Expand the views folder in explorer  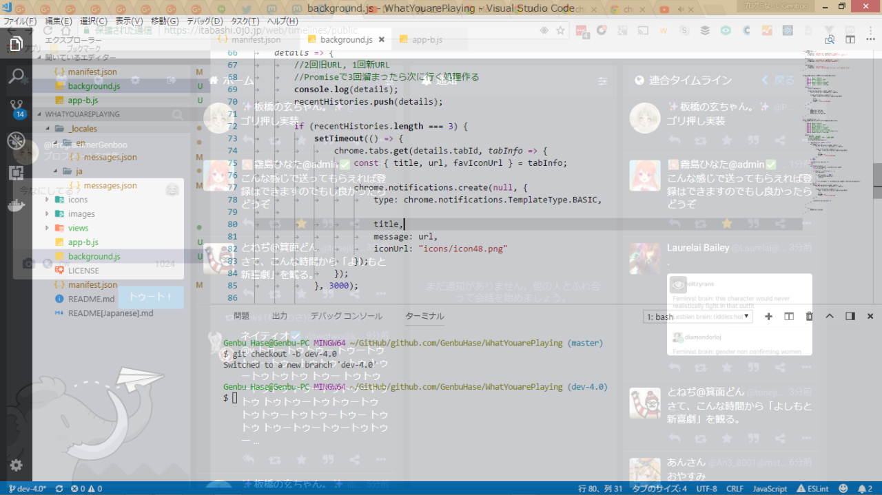(x=78, y=228)
